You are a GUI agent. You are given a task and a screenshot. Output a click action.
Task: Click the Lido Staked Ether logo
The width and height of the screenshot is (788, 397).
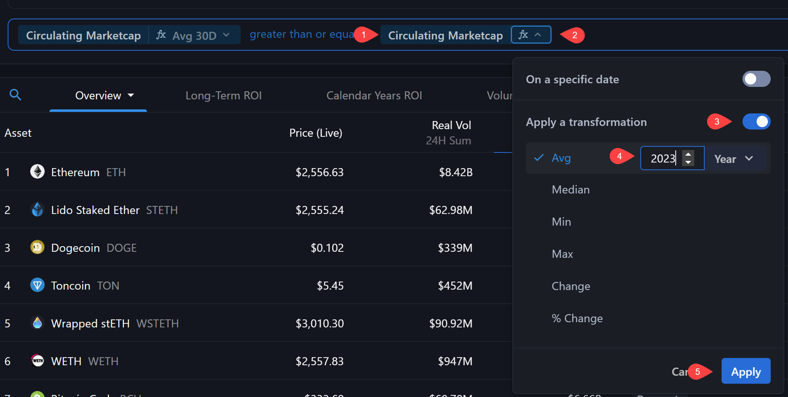(37, 210)
